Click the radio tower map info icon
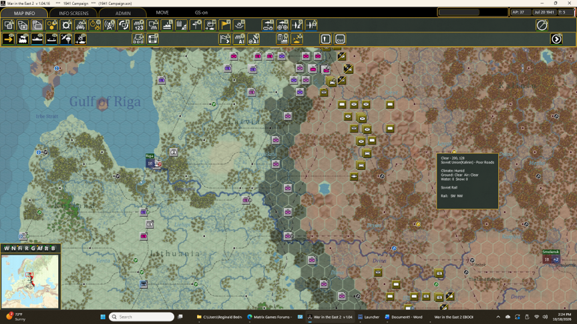 pyautogui.click(x=110, y=25)
